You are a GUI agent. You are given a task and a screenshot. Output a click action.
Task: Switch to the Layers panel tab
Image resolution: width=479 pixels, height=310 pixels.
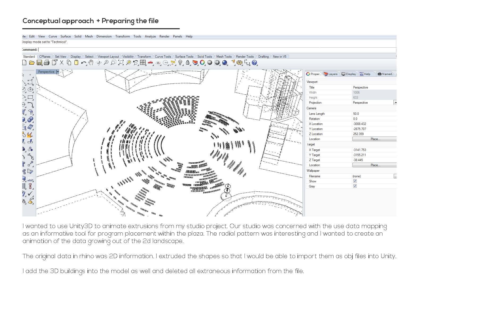[331, 74]
